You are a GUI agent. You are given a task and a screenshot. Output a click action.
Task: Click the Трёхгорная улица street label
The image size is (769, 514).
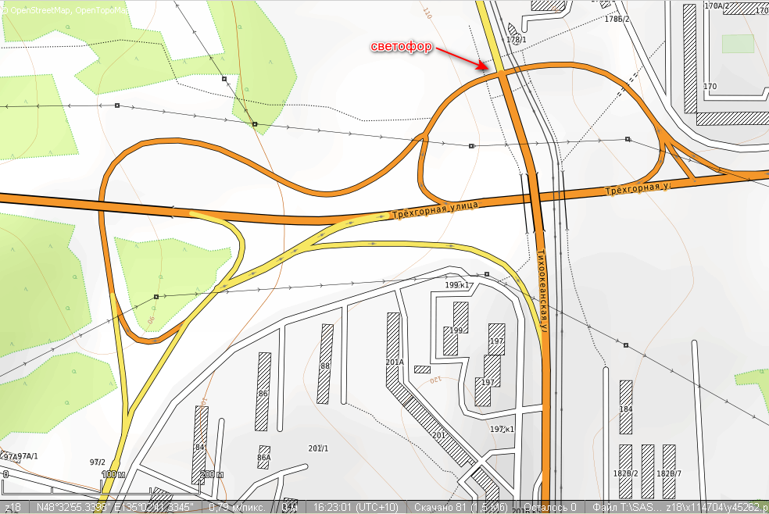tap(435, 209)
